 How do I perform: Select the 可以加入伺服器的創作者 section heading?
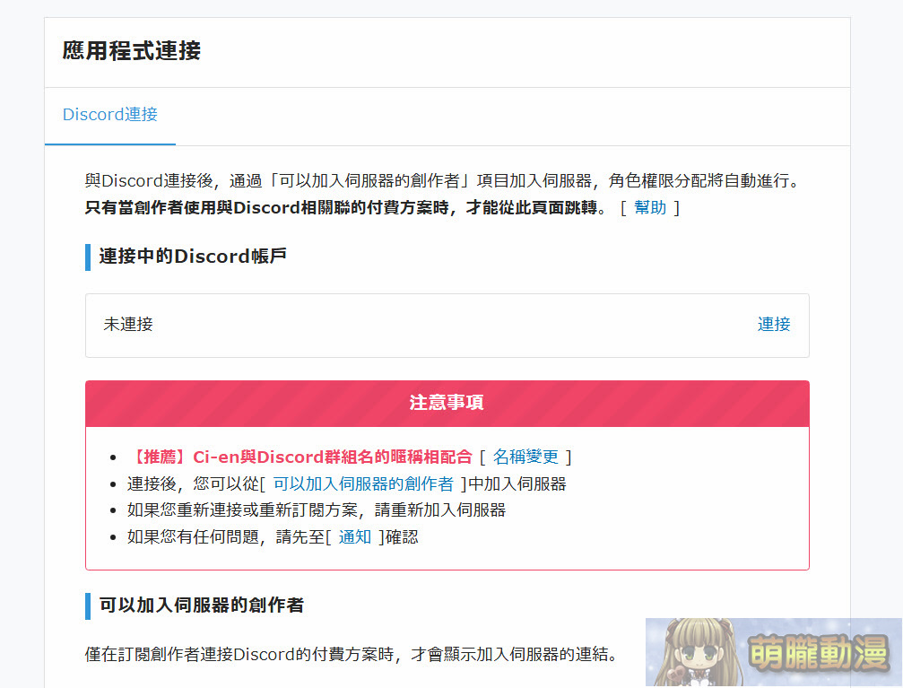[x=201, y=605]
